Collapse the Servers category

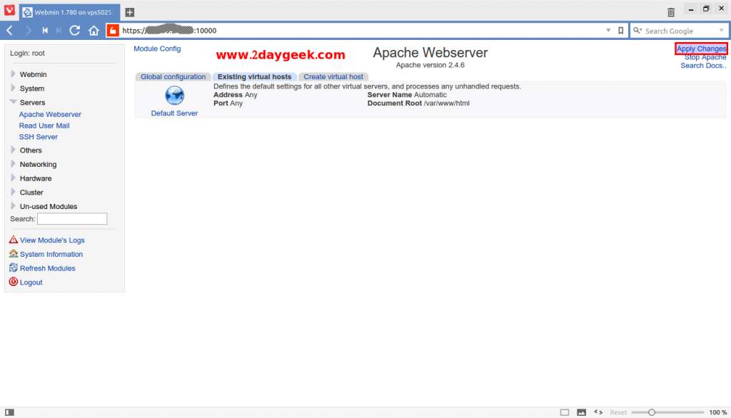coord(13,101)
